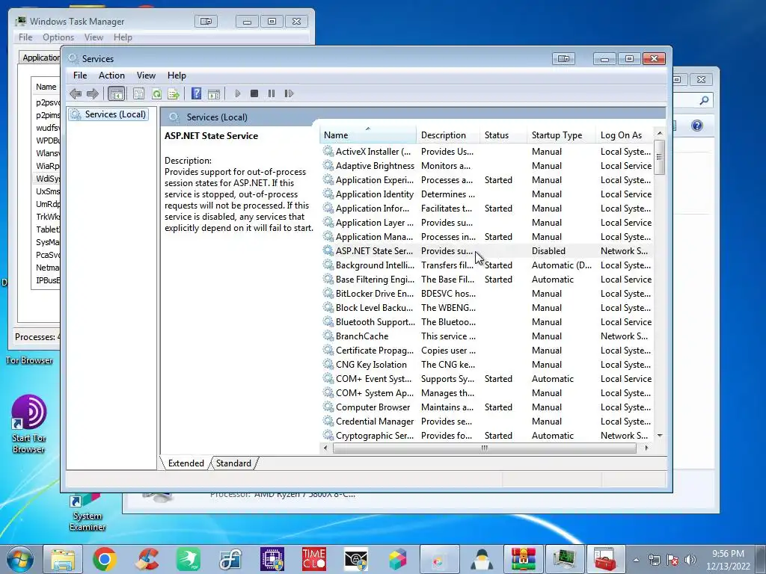The height and width of the screenshot is (574, 766).
Task: Click the Disabled startup type cell
Action: point(548,251)
